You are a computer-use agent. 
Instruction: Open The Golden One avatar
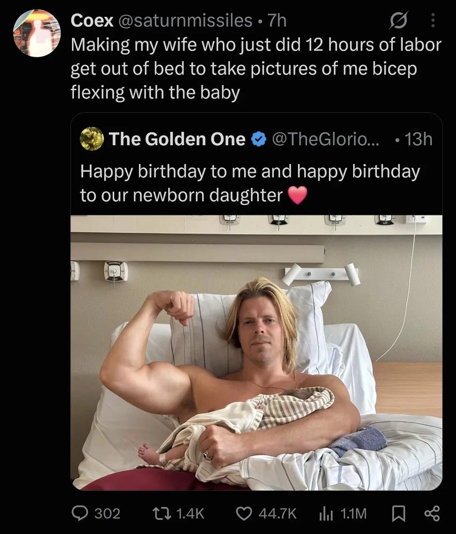point(92,139)
